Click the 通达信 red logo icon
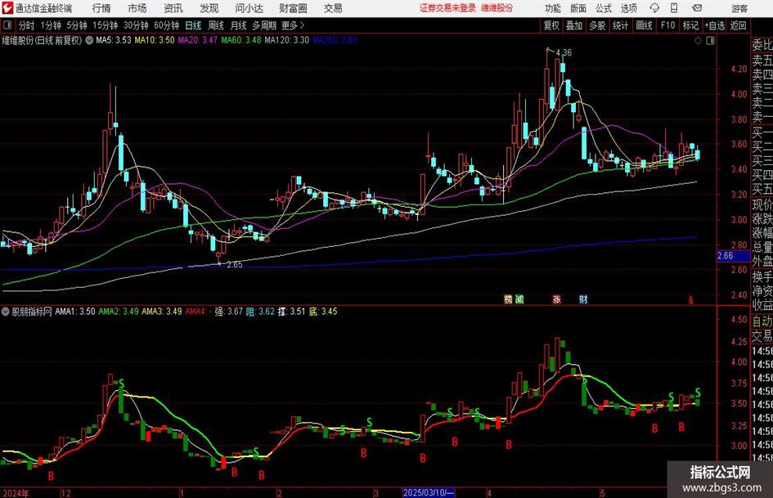 7,8
